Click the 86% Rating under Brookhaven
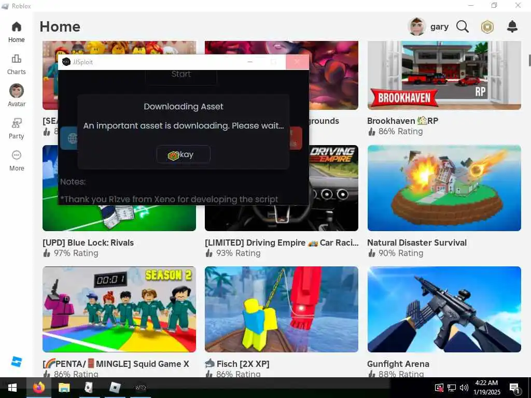Viewport: 531px width, 398px height. point(395,131)
